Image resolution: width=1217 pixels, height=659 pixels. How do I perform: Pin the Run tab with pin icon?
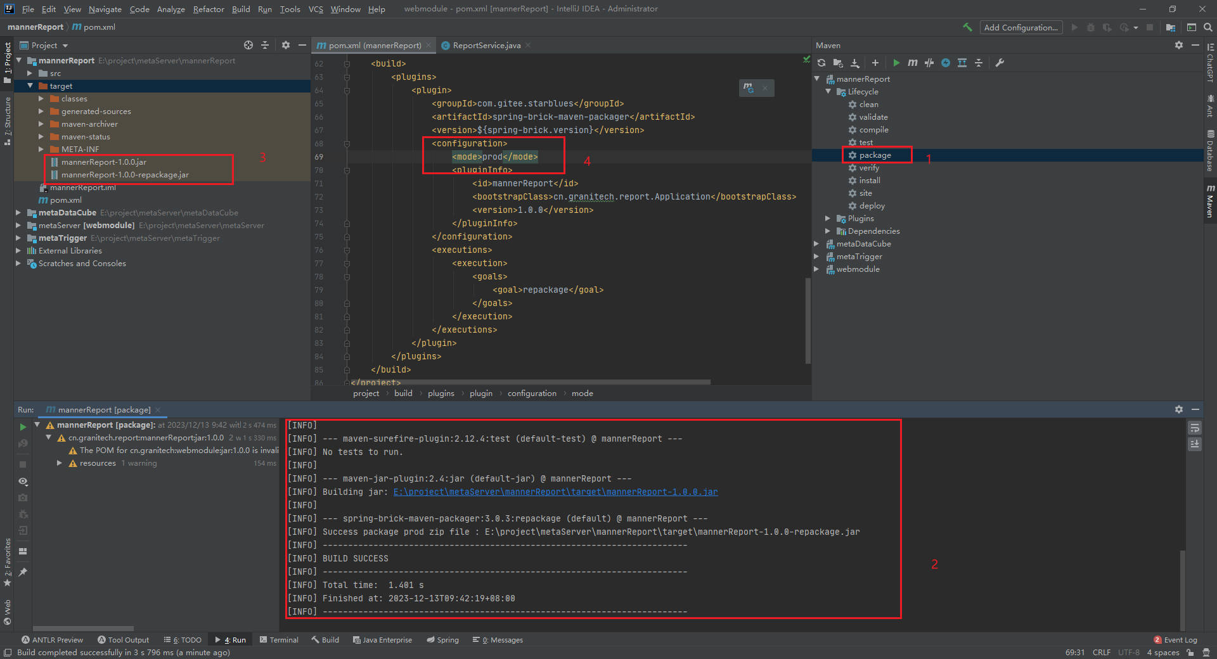pyautogui.click(x=23, y=572)
